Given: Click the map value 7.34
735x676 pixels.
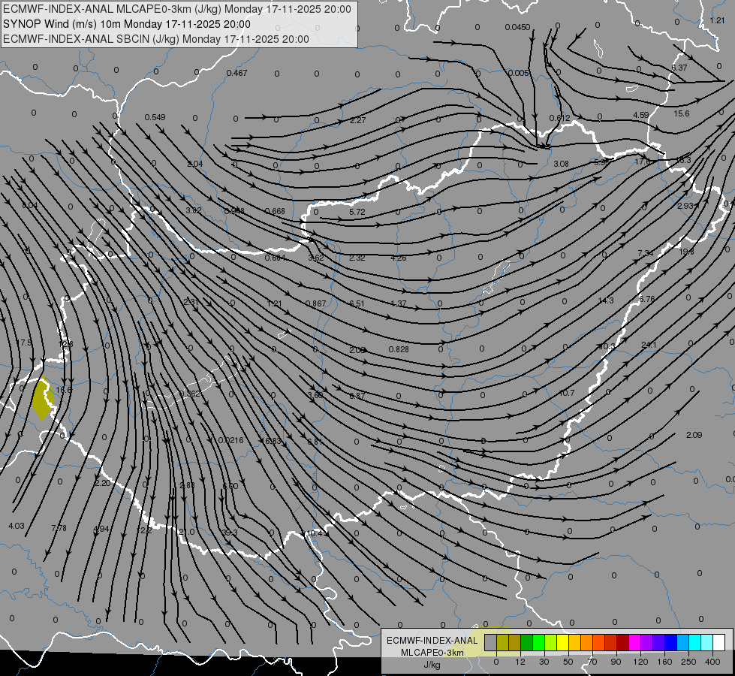Looking at the screenshot, I should tap(646, 253).
